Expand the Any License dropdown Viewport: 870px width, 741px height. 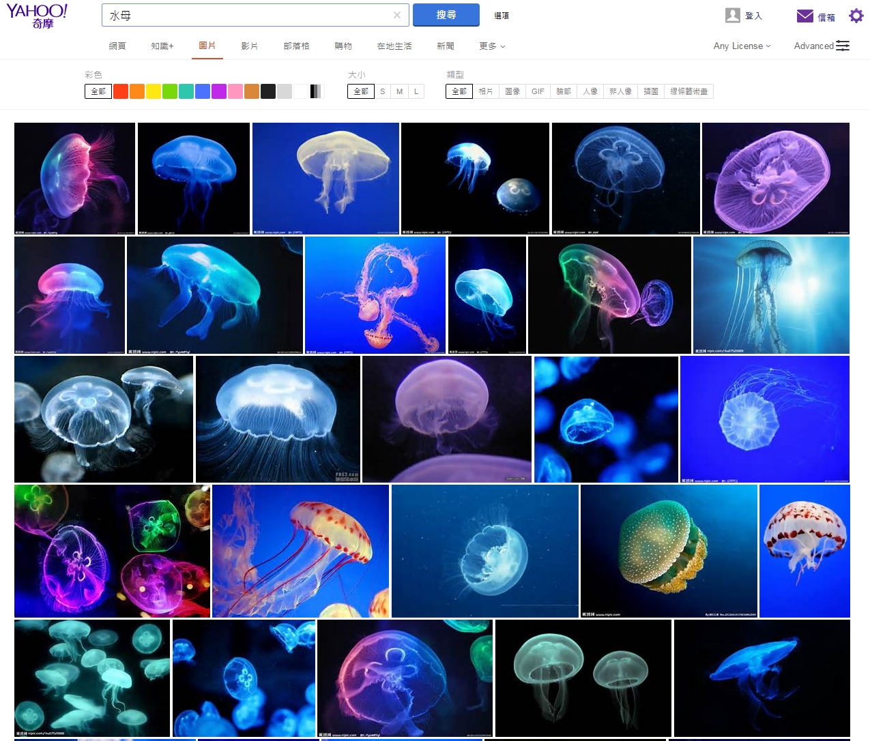pos(742,46)
